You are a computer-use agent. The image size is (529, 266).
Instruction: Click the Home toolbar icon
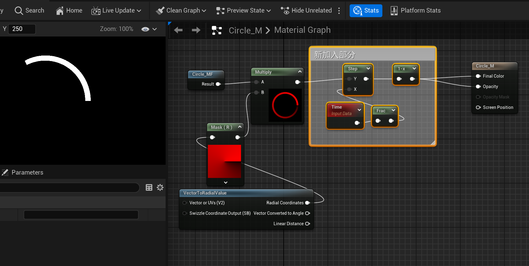pyautogui.click(x=60, y=11)
